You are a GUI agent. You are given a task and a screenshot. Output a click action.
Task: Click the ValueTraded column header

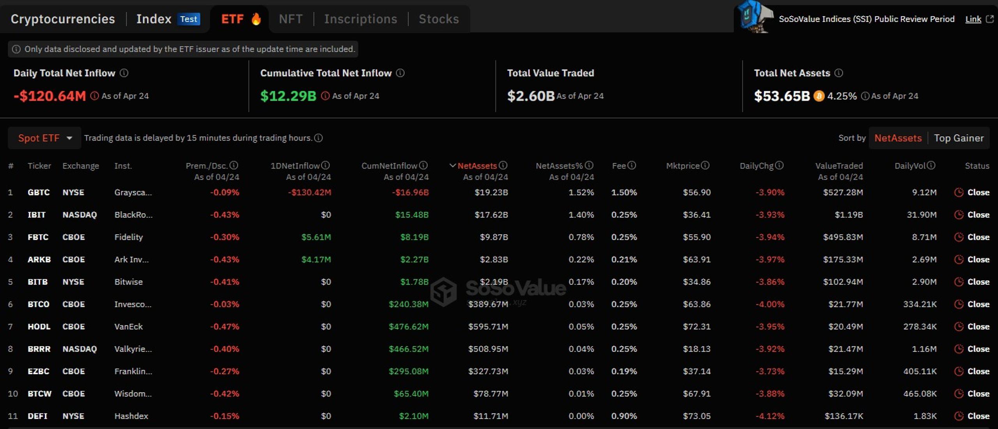click(839, 166)
